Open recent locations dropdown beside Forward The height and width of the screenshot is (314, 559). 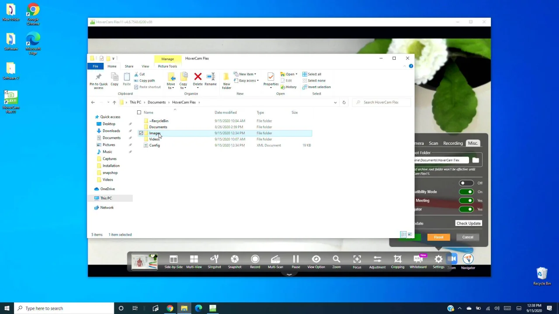(108, 102)
